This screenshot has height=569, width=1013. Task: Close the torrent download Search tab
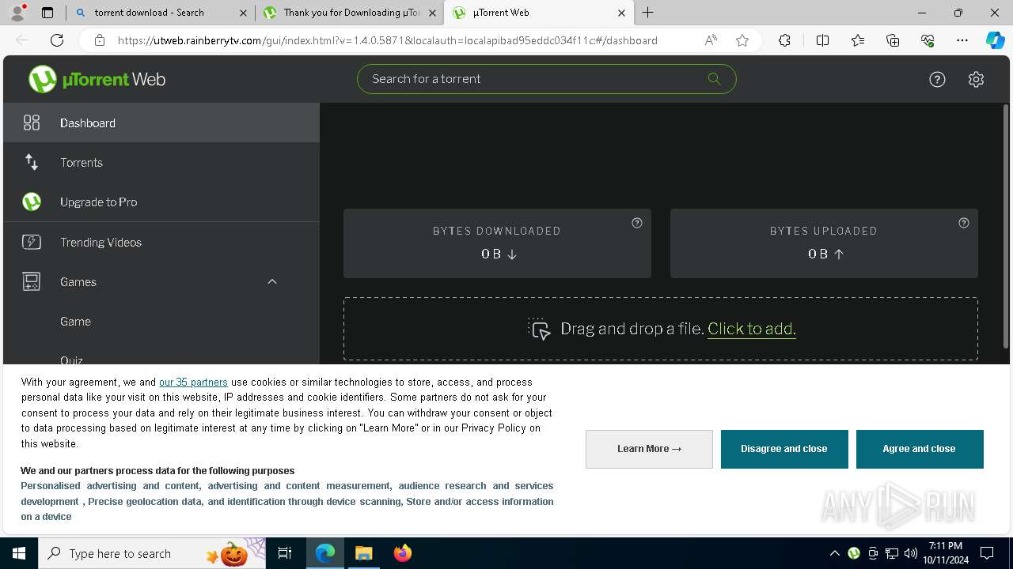pyautogui.click(x=243, y=13)
